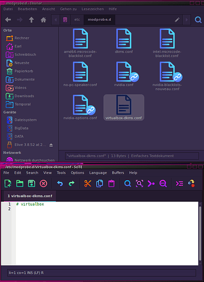Click Undo in SciTE toolbar
Viewport: 204px width, 282px height.
(x=60, y=184)
